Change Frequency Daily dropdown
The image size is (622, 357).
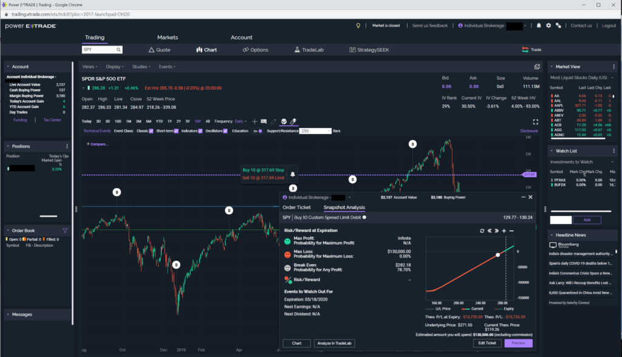point(241,121)
